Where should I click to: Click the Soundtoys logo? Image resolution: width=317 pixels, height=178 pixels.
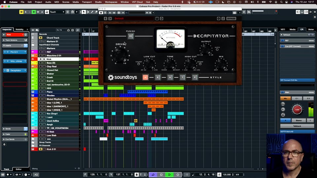pyautogui.click(x=122, y=77)
